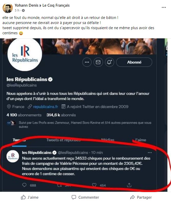Open the tweet three-dot options menu
Image resolution: width=171 pixels, height=202 pixels.
pos(150,153)
